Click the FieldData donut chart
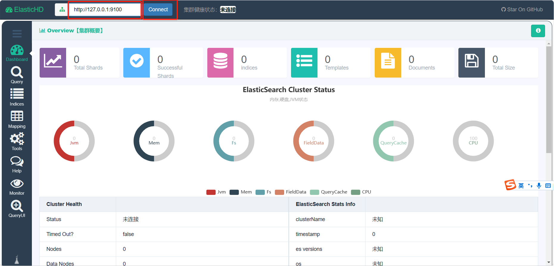Screen dimensions: 554x266 314,141
